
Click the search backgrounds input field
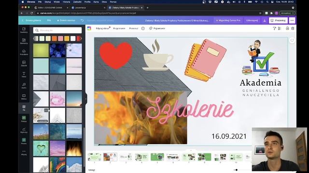coord(57,30)
